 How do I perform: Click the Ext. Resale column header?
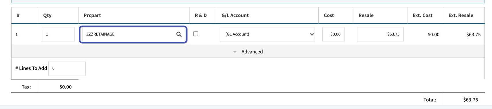coord(461,15)
